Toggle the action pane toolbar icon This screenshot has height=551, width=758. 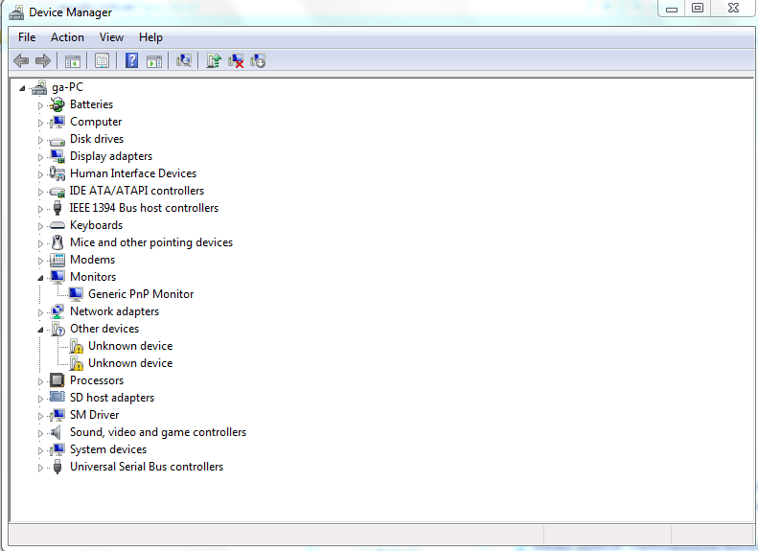click(x=154, y=61)
